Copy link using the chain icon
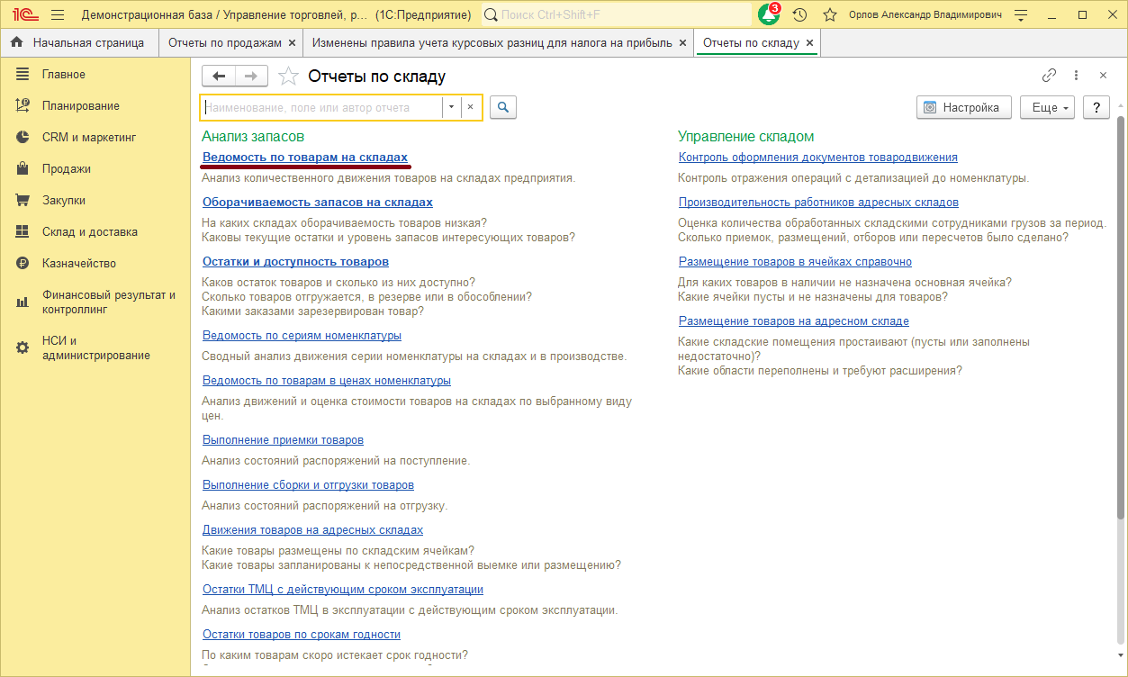This screenshot has height=677, width=1128. click(x=1049, y=76)
